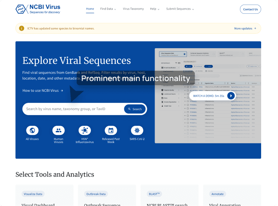Image resolution: width=278 pixels, height=206 pixels.
Task: Click the Contact Us button
Action: 250,9
